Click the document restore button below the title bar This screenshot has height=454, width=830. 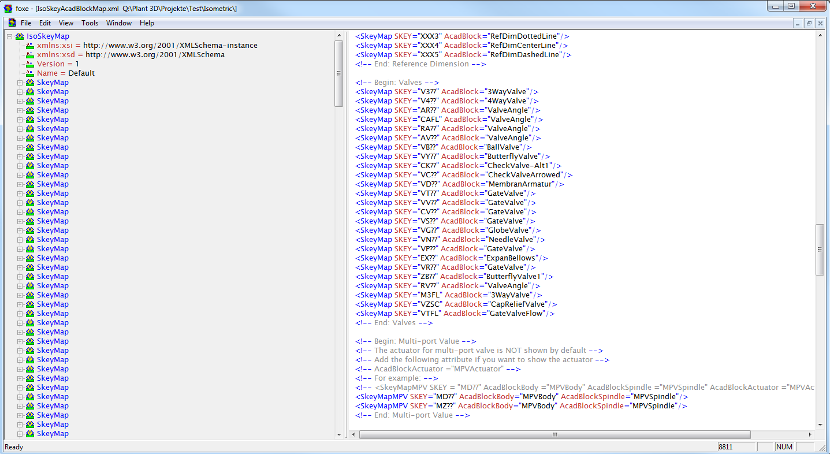[x=810, y=23]
